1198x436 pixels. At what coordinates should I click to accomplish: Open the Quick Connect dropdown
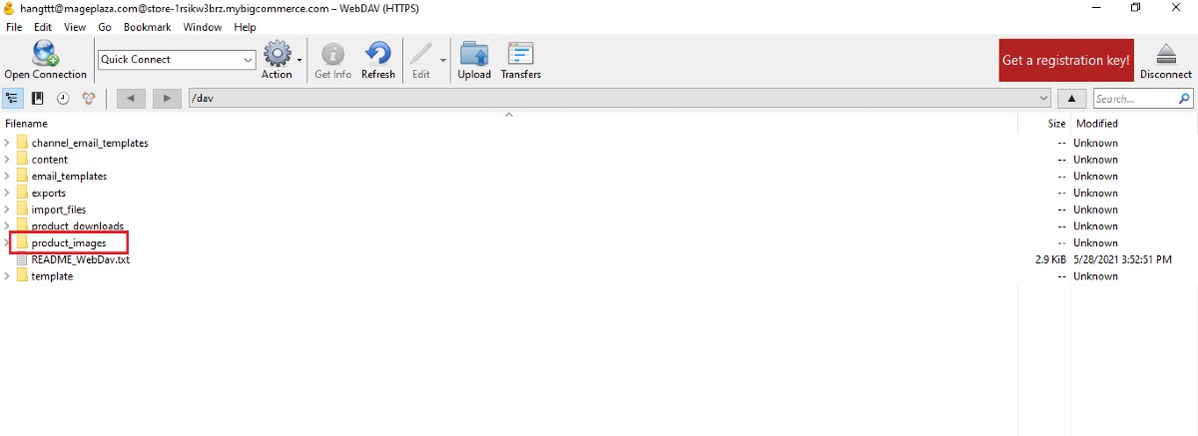[x=249, y=60]
